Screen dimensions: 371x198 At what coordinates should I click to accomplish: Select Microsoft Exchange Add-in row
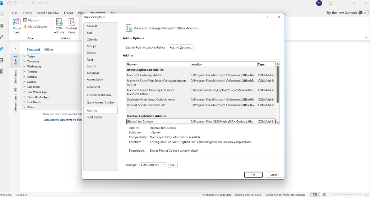tap(201, 75)
